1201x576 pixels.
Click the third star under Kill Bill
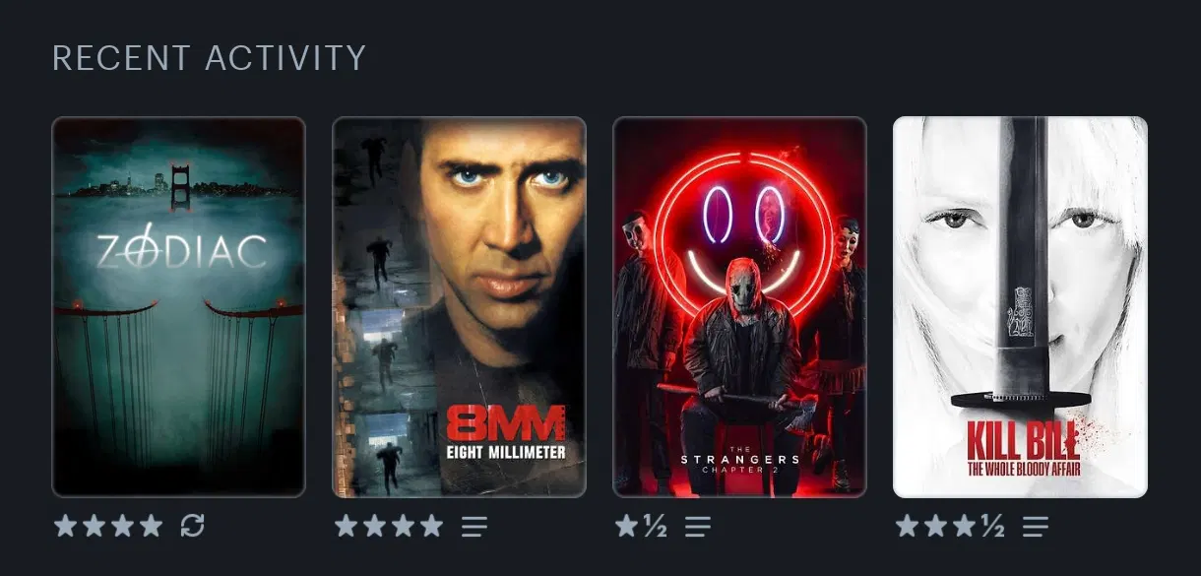[964, 526]
